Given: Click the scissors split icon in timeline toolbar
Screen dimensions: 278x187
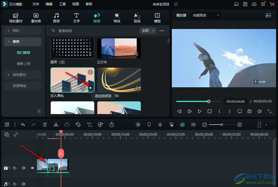Looking at the screenshot, I should click(x=56, y=125).
